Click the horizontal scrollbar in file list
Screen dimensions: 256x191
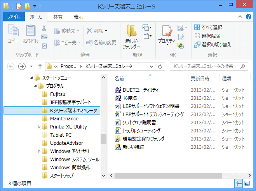168,176
